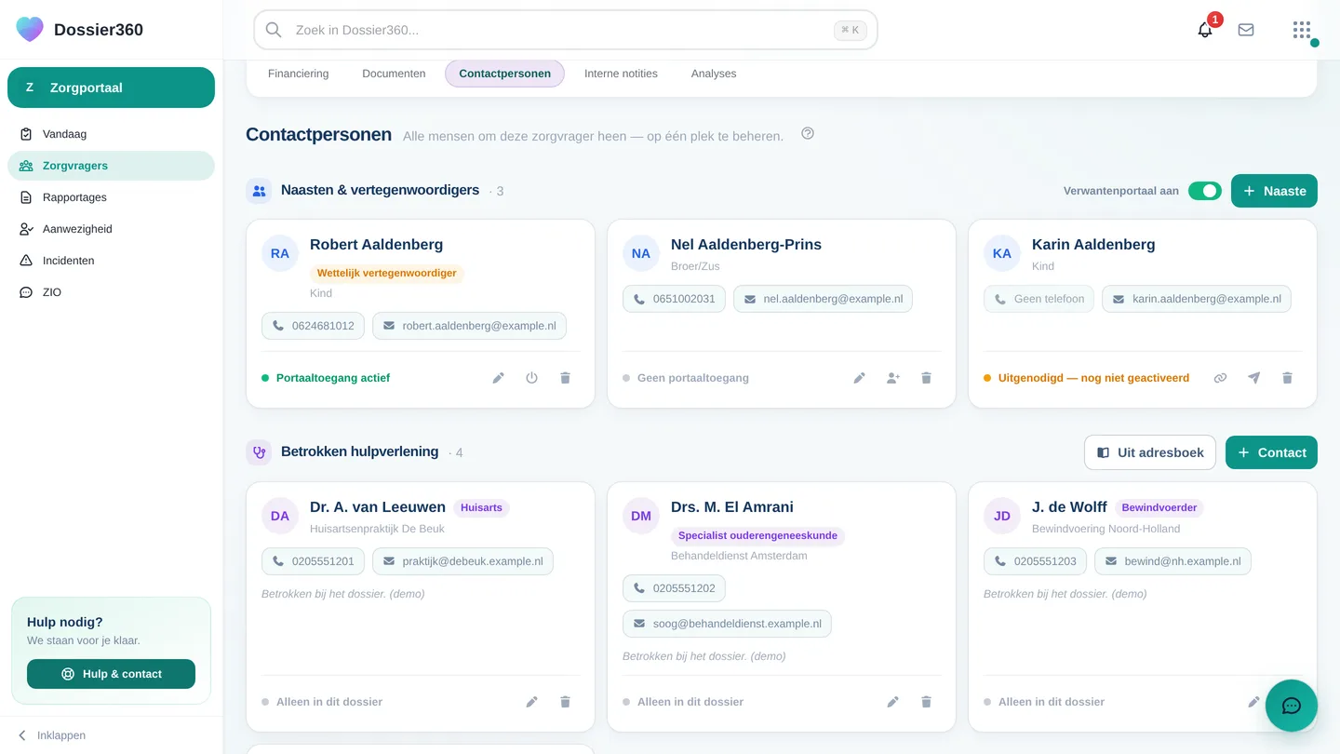Open the Zorgportaal portal switcher
The width and height of the screenshot is (1340, 754).
tap(111, 88)
